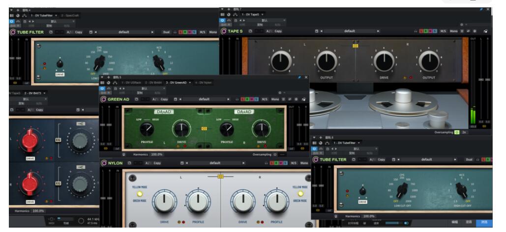Go to next preset in top-left Tube Filter
Viewport: 506px width, 232px height.
pos(152,32)
